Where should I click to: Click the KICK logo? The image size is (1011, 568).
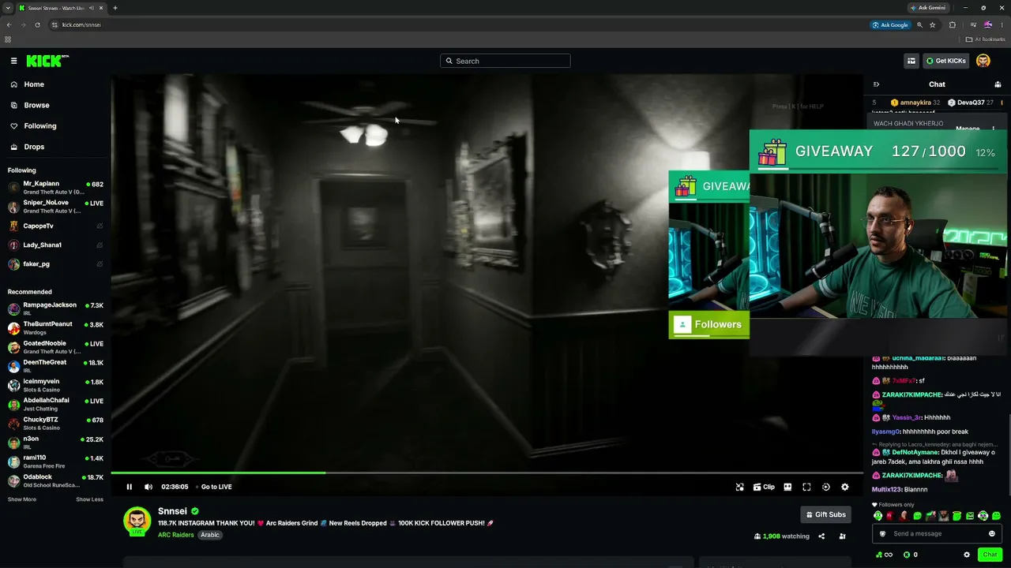[x=47, y=61]
